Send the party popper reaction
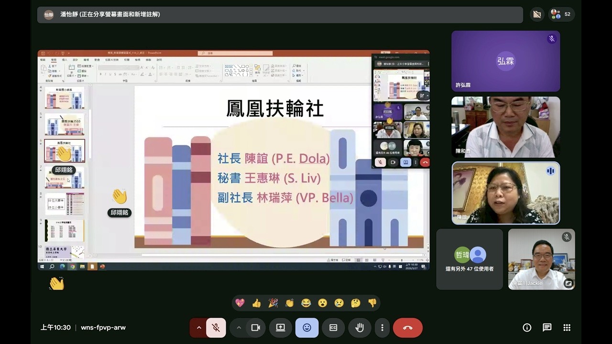The height and width of the screenshot is (344, 612). 273,303
